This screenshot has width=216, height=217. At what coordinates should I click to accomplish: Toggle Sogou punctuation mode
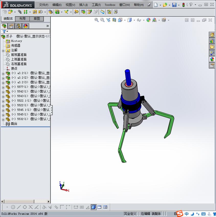(x=198, y=214)
